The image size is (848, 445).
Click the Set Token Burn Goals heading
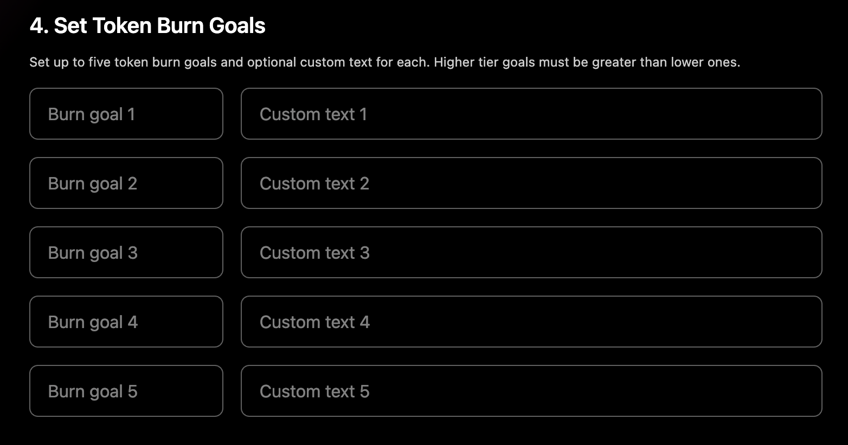pyautogui.click(x=147, y=25)
